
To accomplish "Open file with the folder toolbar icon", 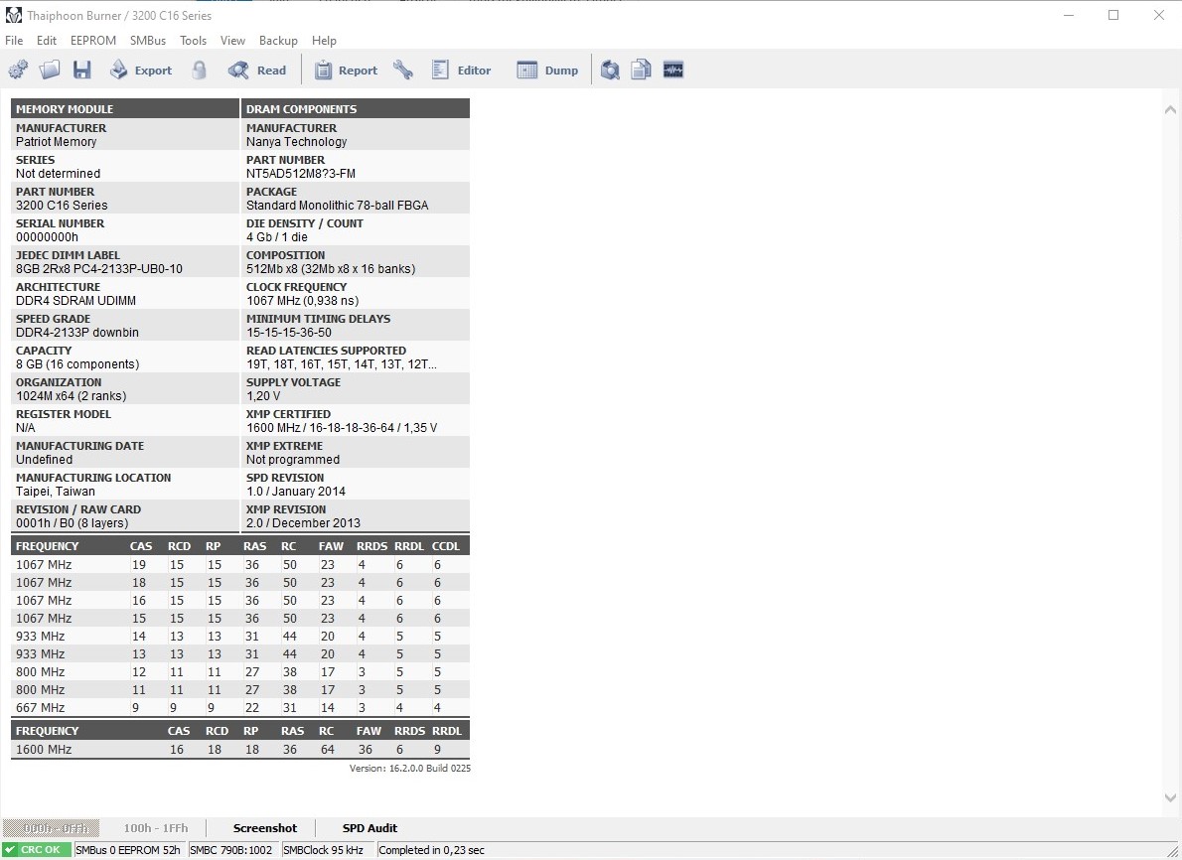I will point(50,71).
